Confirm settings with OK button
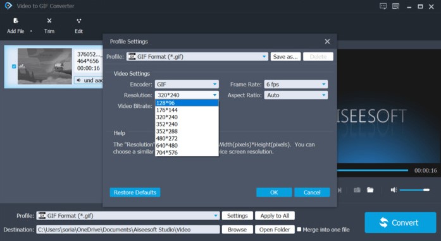 pyautogui.click(x=274, y=192)
